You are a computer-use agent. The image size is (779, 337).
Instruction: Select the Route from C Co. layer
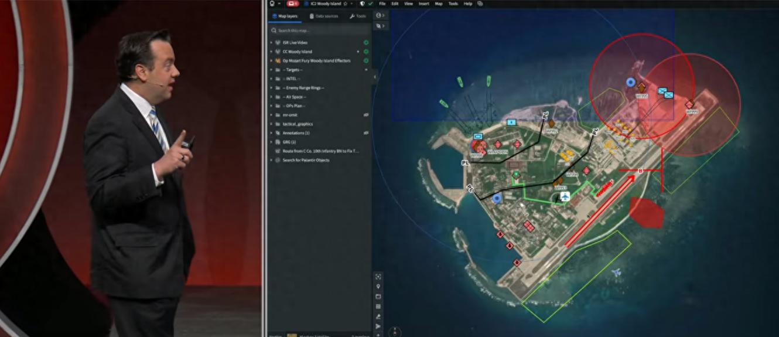320,151
